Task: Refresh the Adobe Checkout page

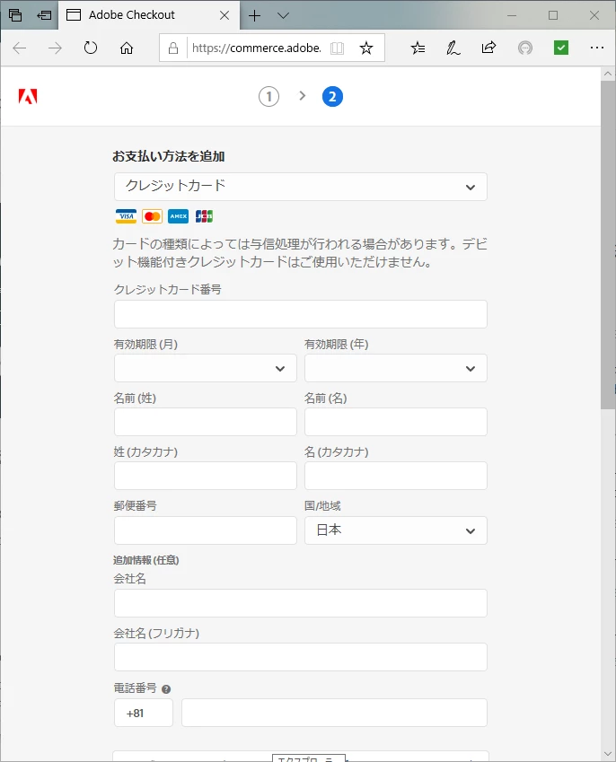Action: tap(91, 48)
